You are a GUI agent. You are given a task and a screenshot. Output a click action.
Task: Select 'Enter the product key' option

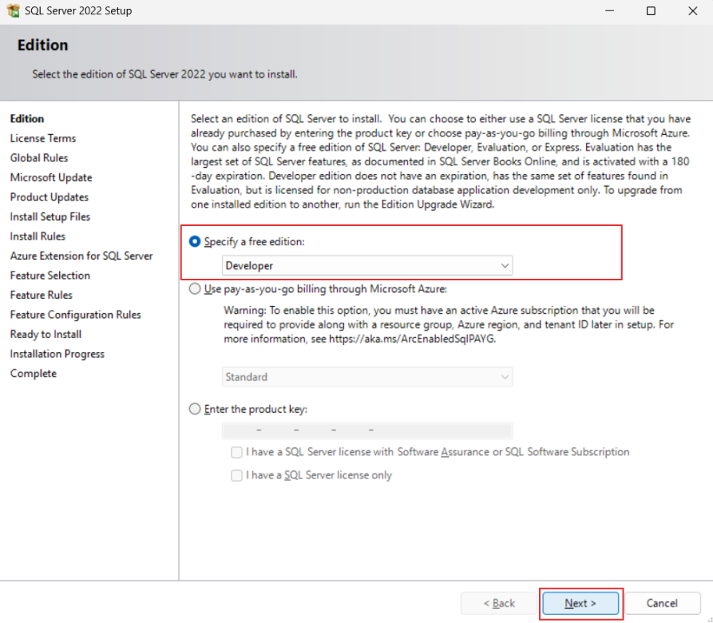(x=196, y=409)
